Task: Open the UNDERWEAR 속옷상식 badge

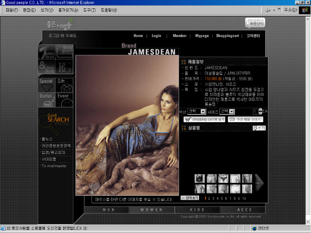Action: click(x=255, y=23)
